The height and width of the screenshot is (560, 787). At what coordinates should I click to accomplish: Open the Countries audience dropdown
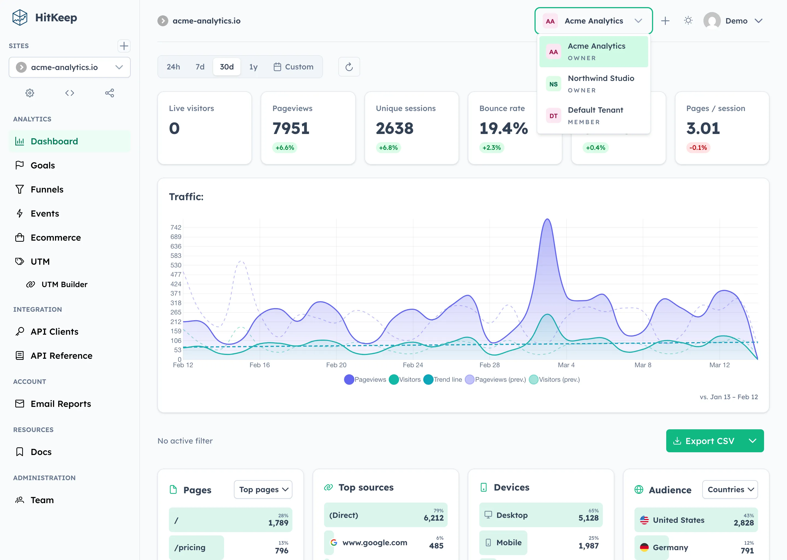click(x=730, y=490)
